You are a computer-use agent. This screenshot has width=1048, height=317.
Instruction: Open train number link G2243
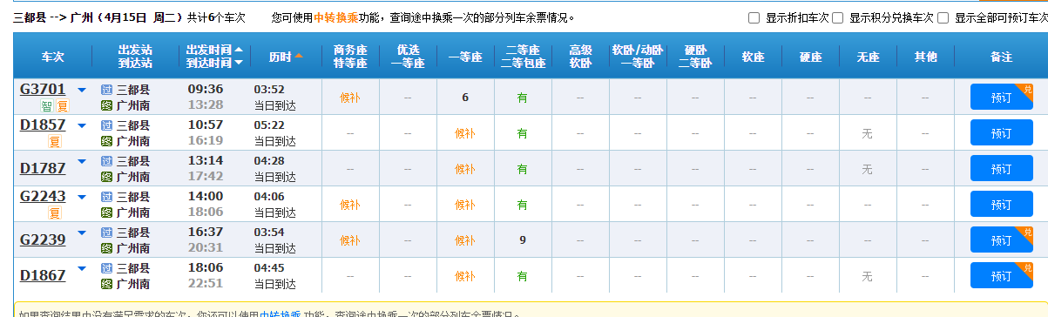(x=42, y=197)
